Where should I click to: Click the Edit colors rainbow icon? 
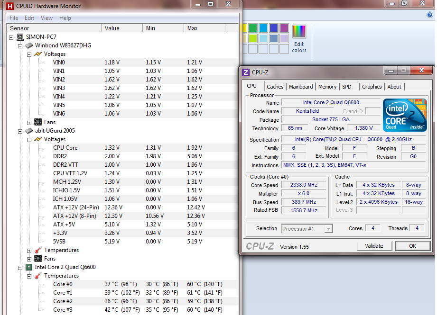(x=299, y=32)
